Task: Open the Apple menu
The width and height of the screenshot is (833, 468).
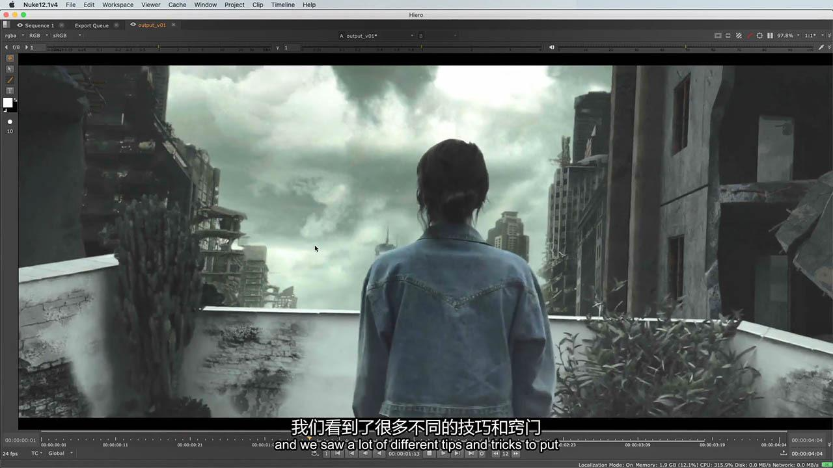Action: pos(12,5)
